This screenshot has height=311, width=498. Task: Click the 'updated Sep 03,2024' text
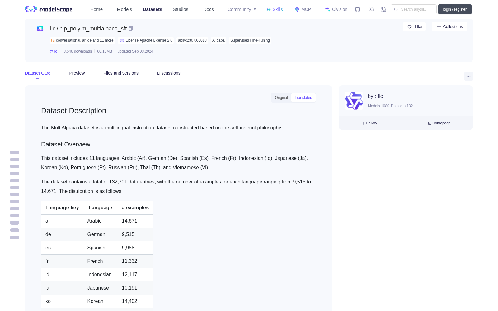(135, 51)
